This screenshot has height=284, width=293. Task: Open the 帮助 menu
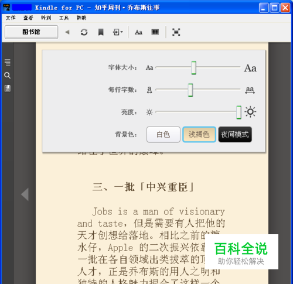pos(81,18)
